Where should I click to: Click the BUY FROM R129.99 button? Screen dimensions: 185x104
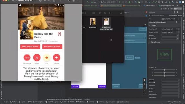(x=52, y=47)
